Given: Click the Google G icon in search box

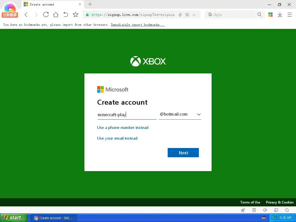Looking at the screenshot, I should [210, 14].
